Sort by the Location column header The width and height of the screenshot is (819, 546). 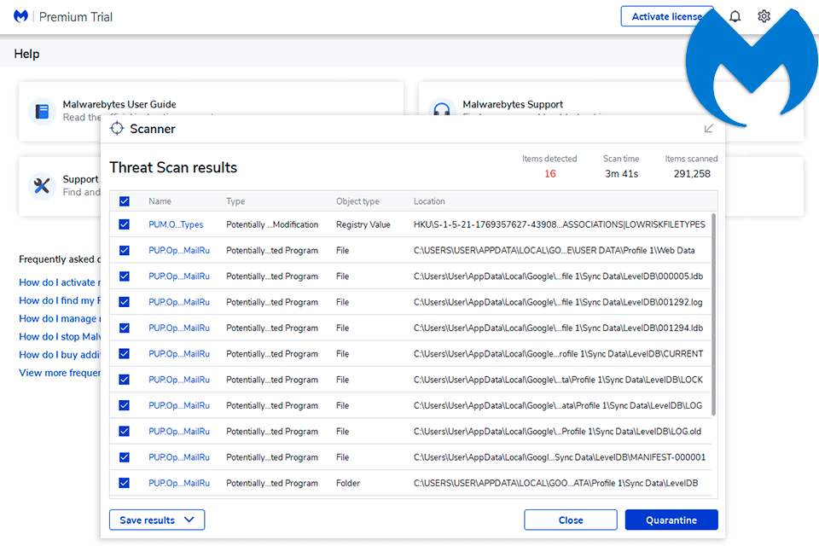tap(429, 201)
